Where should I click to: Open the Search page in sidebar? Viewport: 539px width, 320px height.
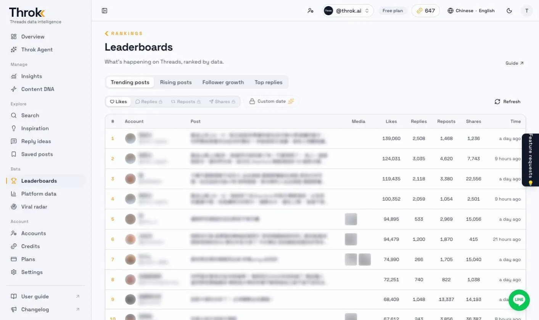coord(46,115)
